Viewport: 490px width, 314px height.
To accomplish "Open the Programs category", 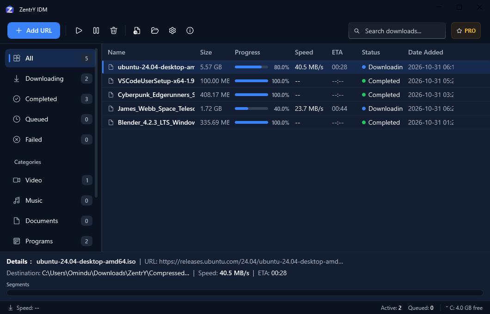I will (50, 241).
